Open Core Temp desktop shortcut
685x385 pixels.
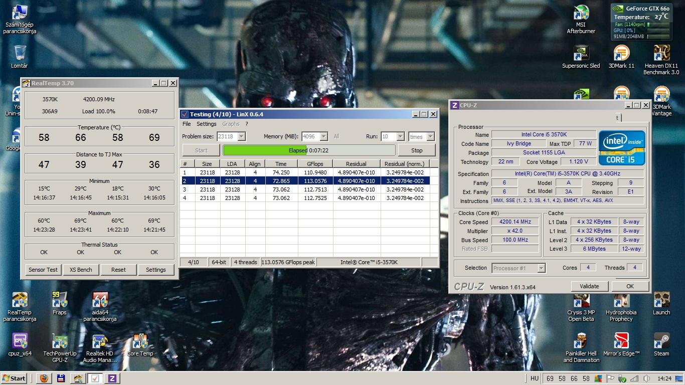click(x=140, y=345)
